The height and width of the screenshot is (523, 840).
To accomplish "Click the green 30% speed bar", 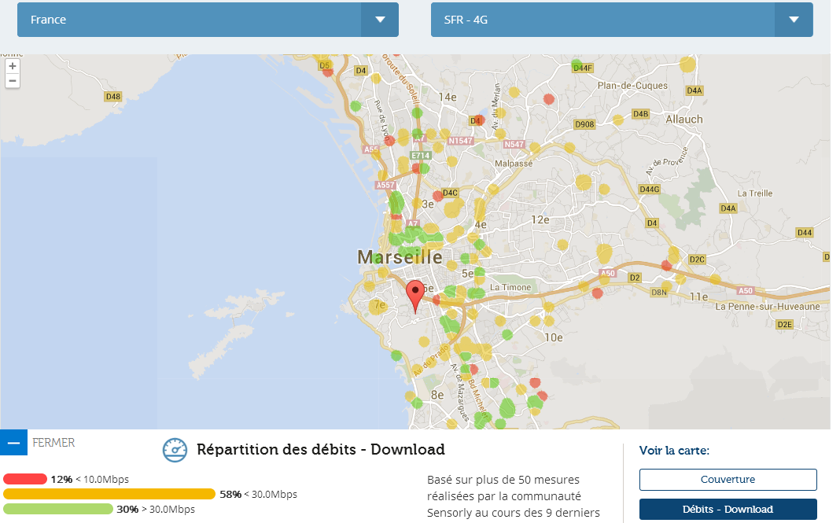I will point(58,509).
